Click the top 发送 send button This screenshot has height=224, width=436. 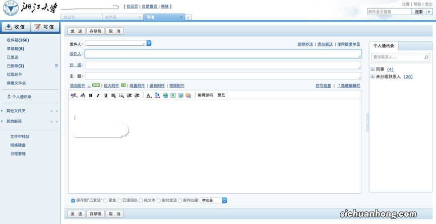pyautogui.click(x=76, y=31)
